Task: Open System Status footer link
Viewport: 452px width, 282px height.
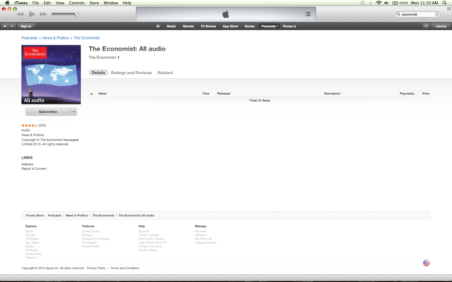Action: click(148, 250)
